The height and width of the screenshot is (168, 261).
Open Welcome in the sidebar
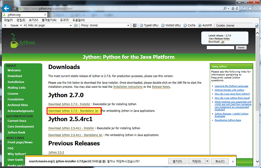tap(14, 70)
